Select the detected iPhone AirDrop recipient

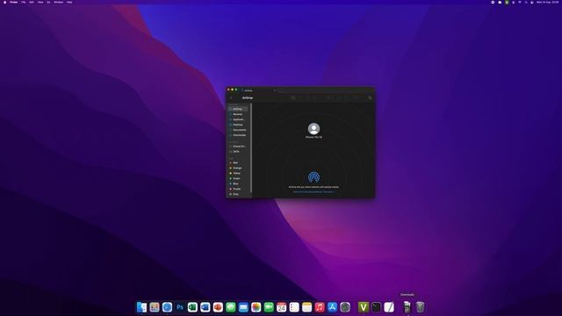[314, 131]
